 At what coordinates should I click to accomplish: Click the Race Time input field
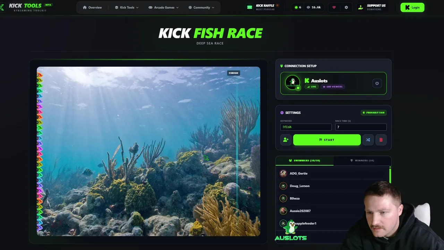361,127
